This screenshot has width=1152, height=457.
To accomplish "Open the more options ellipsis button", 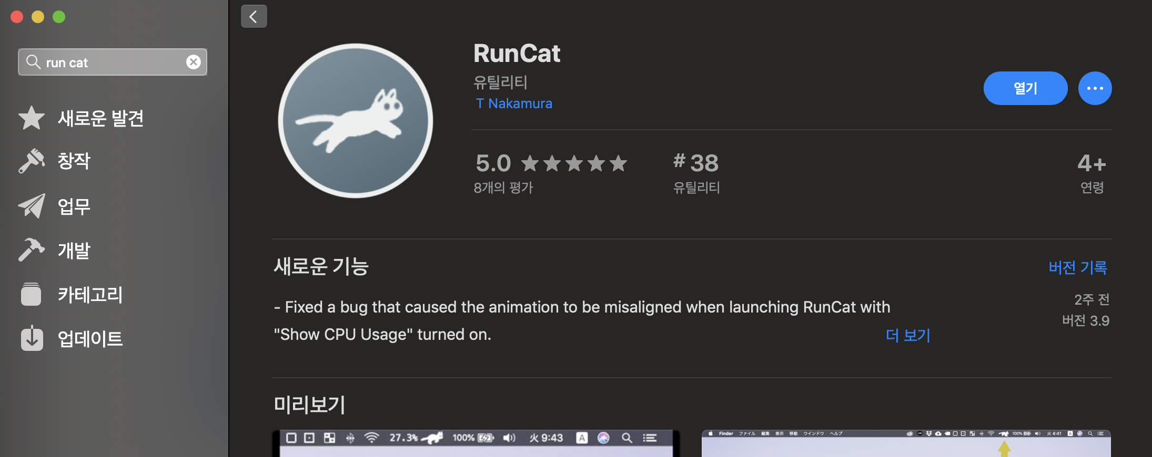I will (x=1095, y=88).
